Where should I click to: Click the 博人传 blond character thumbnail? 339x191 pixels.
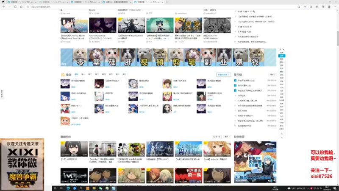tap(167, 96)
